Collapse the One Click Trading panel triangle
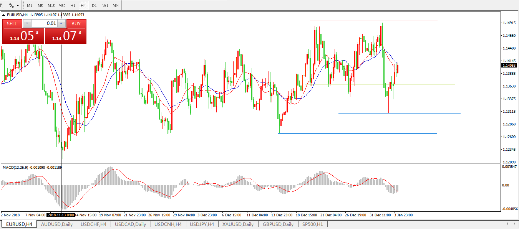519x229 pixels. [x=4, y=15]
